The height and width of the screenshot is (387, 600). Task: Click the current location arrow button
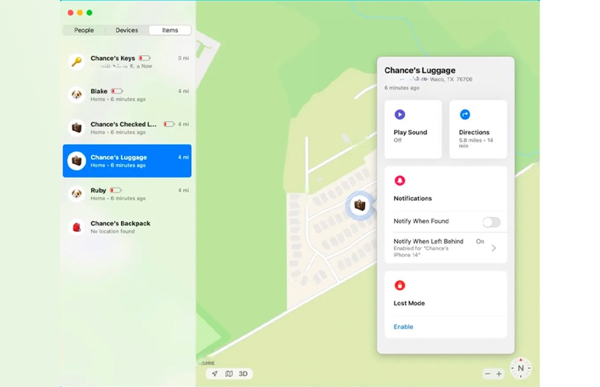tap(214, 374)
